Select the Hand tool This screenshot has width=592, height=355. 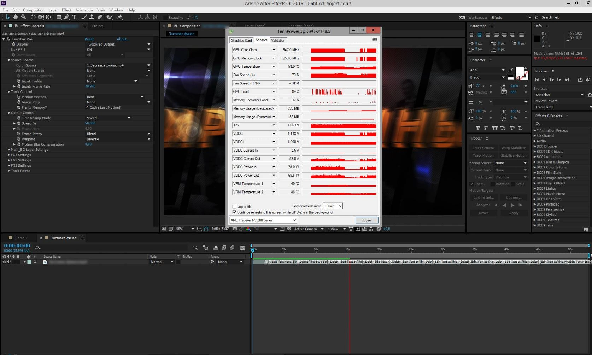click(16, 17)
